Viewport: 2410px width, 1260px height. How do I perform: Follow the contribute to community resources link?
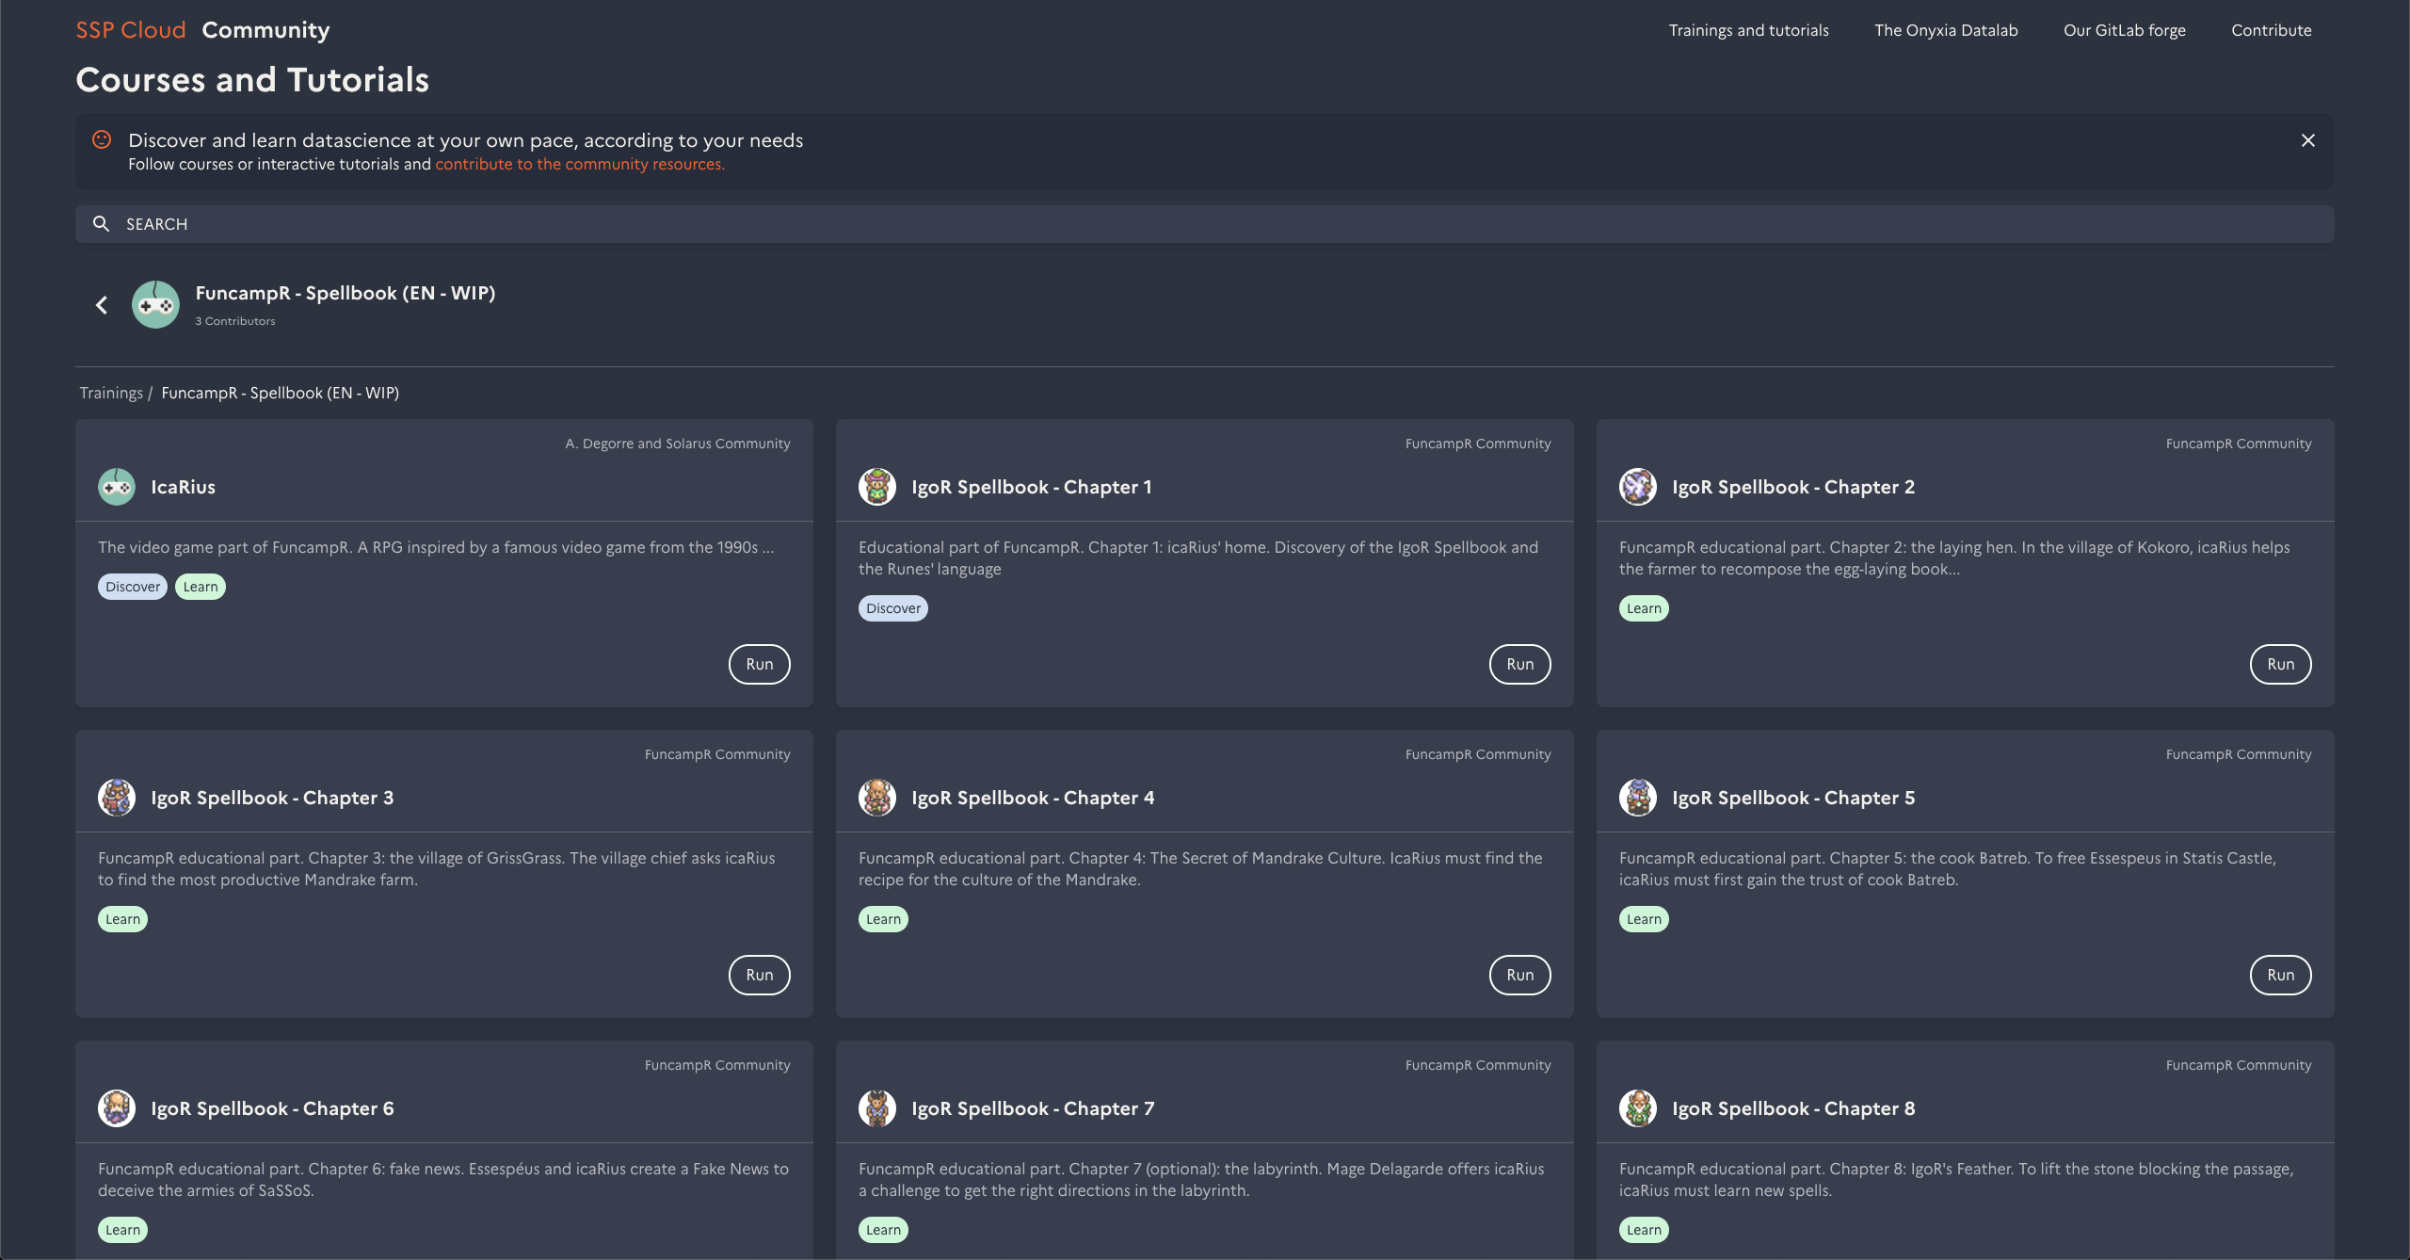pyautogui.click(x=579, y=163)
